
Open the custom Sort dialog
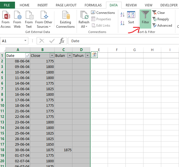point(131,18)
